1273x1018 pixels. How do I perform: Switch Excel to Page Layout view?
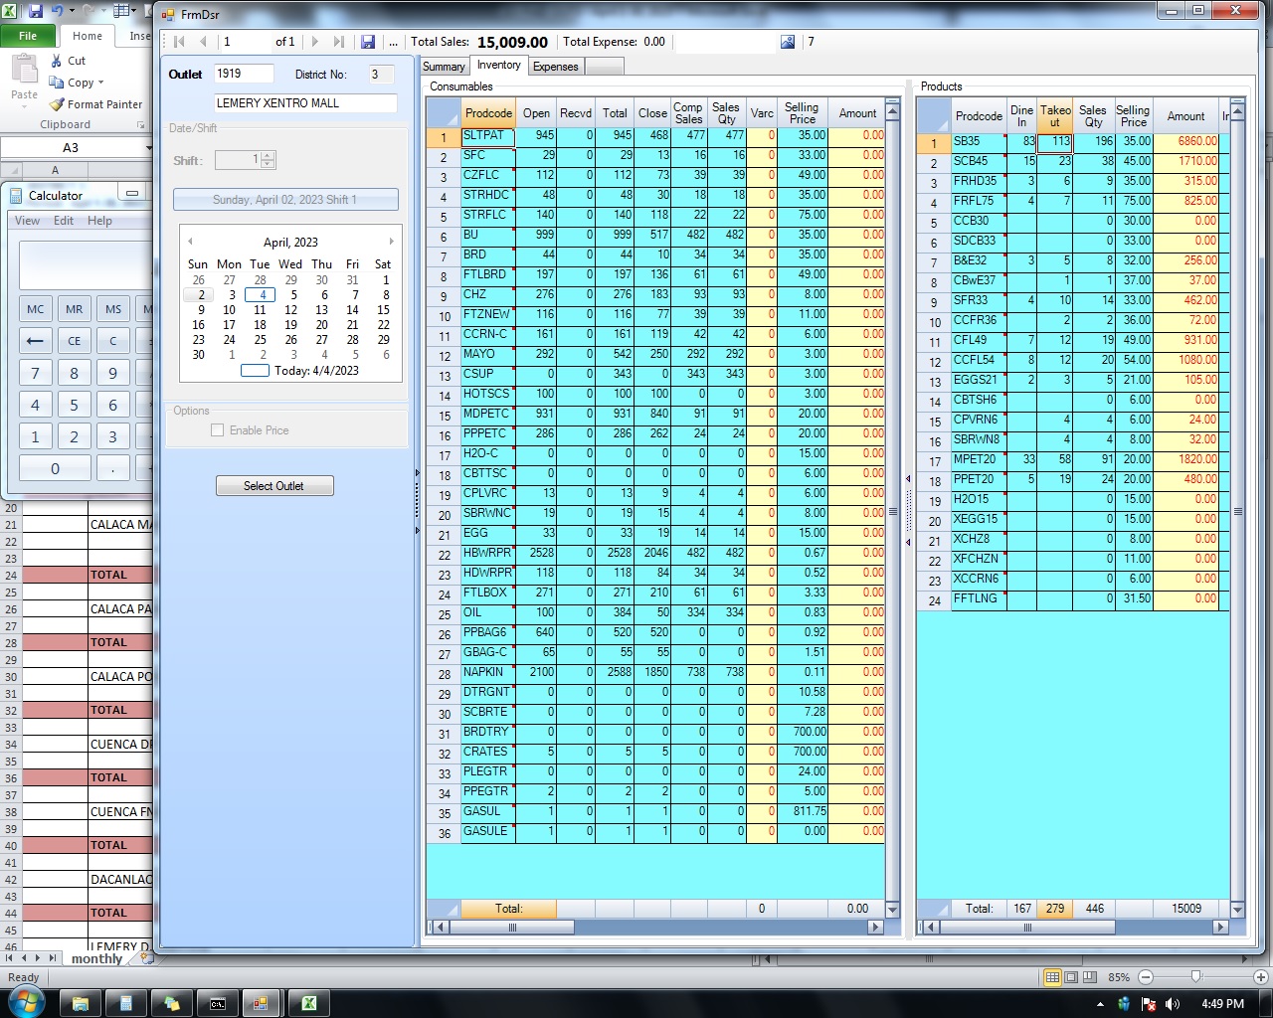[x=1071, y=977]
